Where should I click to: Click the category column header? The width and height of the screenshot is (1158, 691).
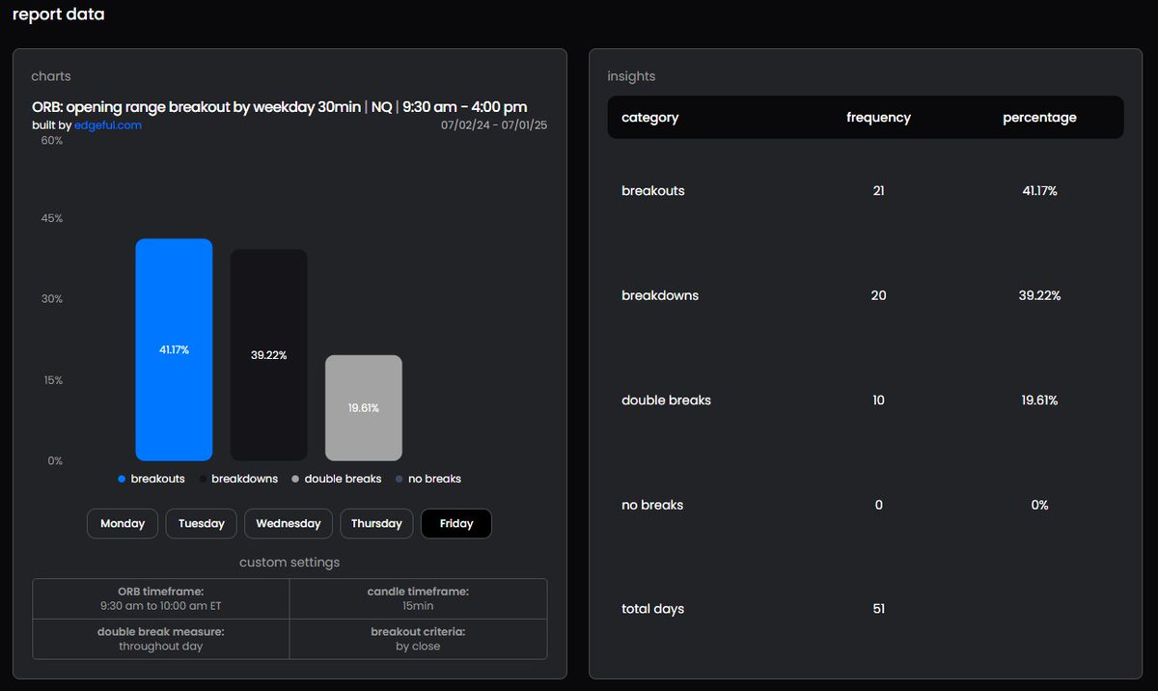(x=650, y=118)
